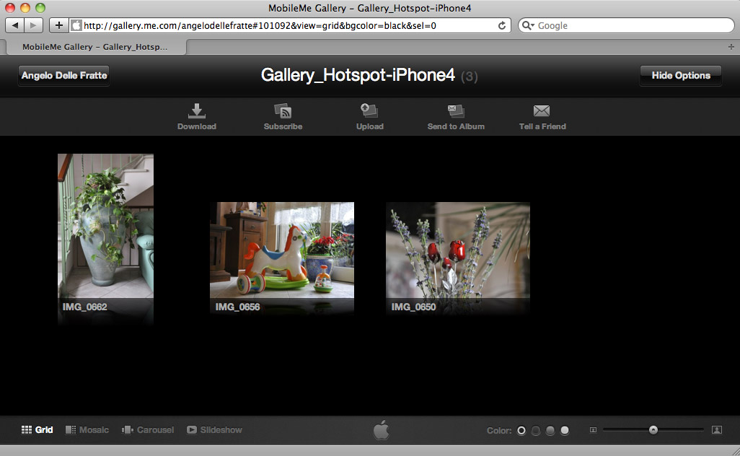
Task: Select the MobileMe Gallery browser tab
Action: [x=94, y=47]
